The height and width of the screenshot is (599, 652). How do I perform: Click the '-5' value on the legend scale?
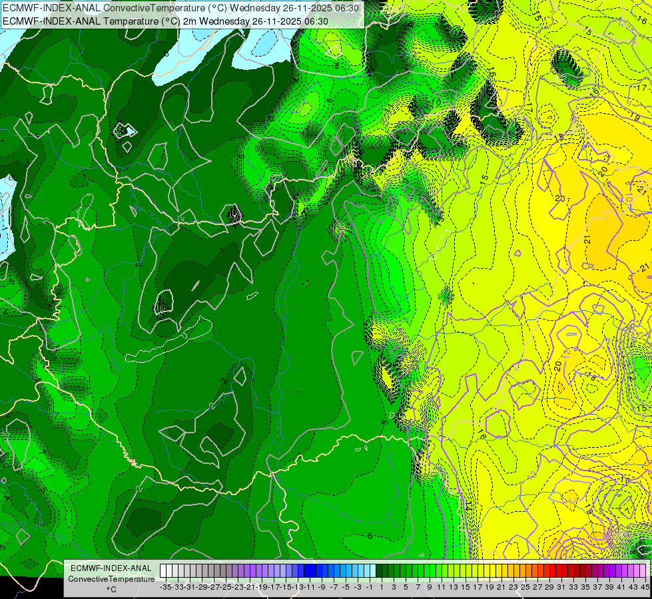click(x=346, y=587)
